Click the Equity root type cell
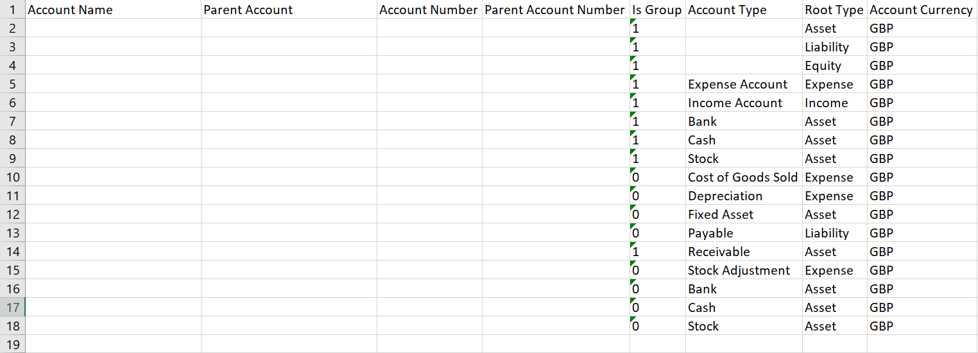 point(823,65)
